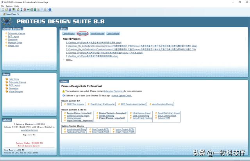Open Simulation link in Help panel

coord(14,88)
